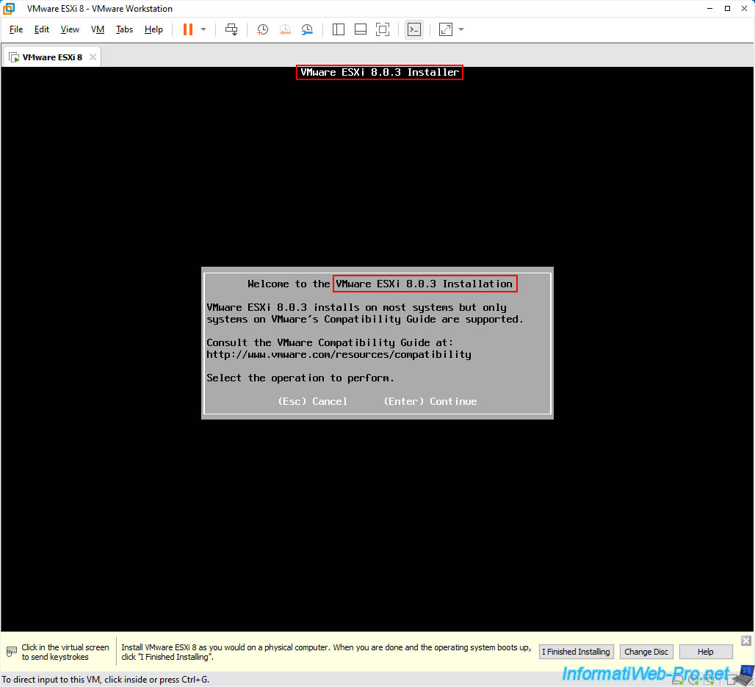Open the power options dropdown arrow
Image resolution: width=755 pixels, height=687 pixels.
tap(203, 29)
